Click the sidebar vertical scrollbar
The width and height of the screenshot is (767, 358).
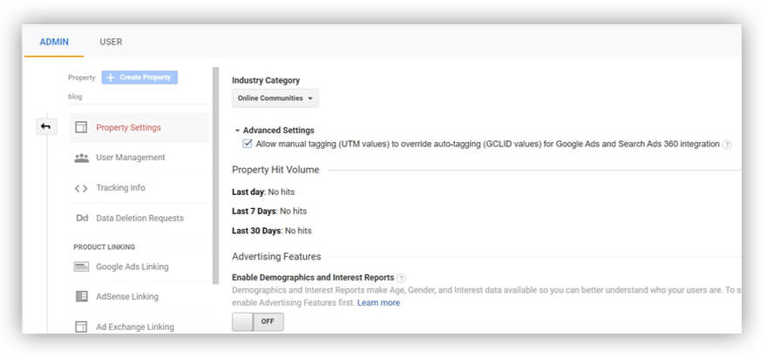coord(215,174)
